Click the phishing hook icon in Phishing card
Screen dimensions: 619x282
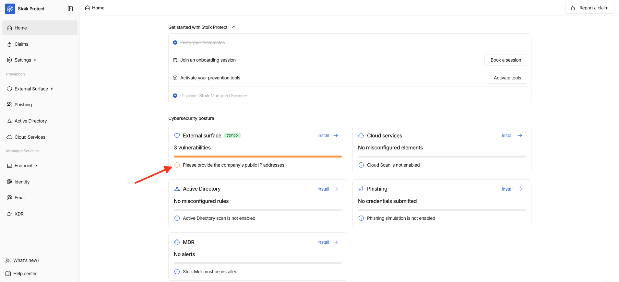361,189
